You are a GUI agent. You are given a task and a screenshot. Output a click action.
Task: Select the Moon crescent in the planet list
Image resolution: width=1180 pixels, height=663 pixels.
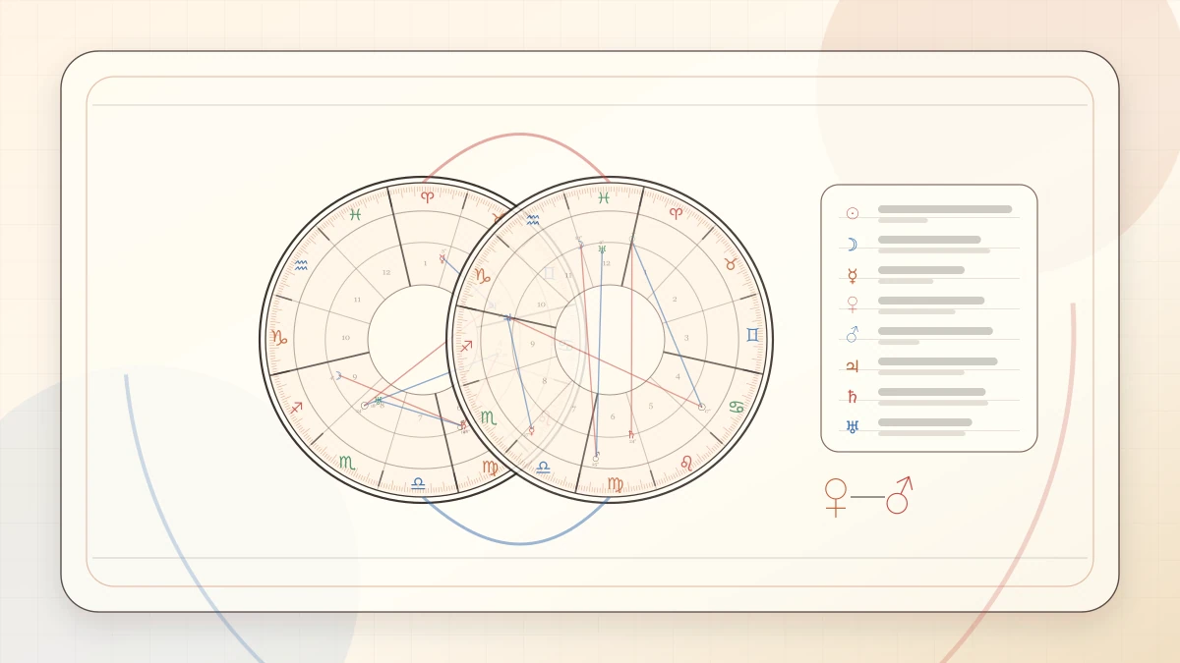(852, 245)
